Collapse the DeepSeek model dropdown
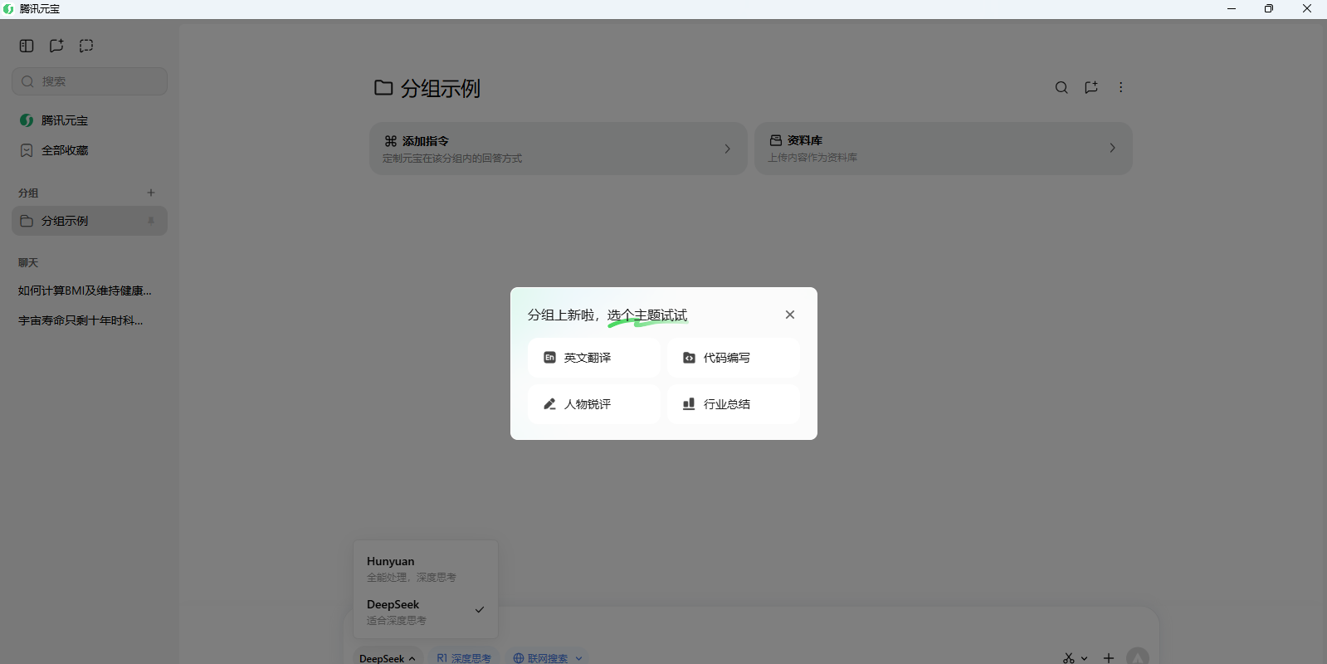The image size is (1327, 664). click(388, 657)
